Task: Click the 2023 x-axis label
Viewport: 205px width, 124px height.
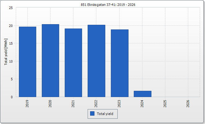Action: point(120,104)
